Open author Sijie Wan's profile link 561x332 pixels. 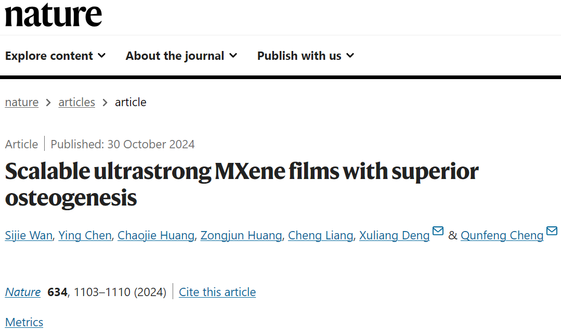tap(29, 235)
